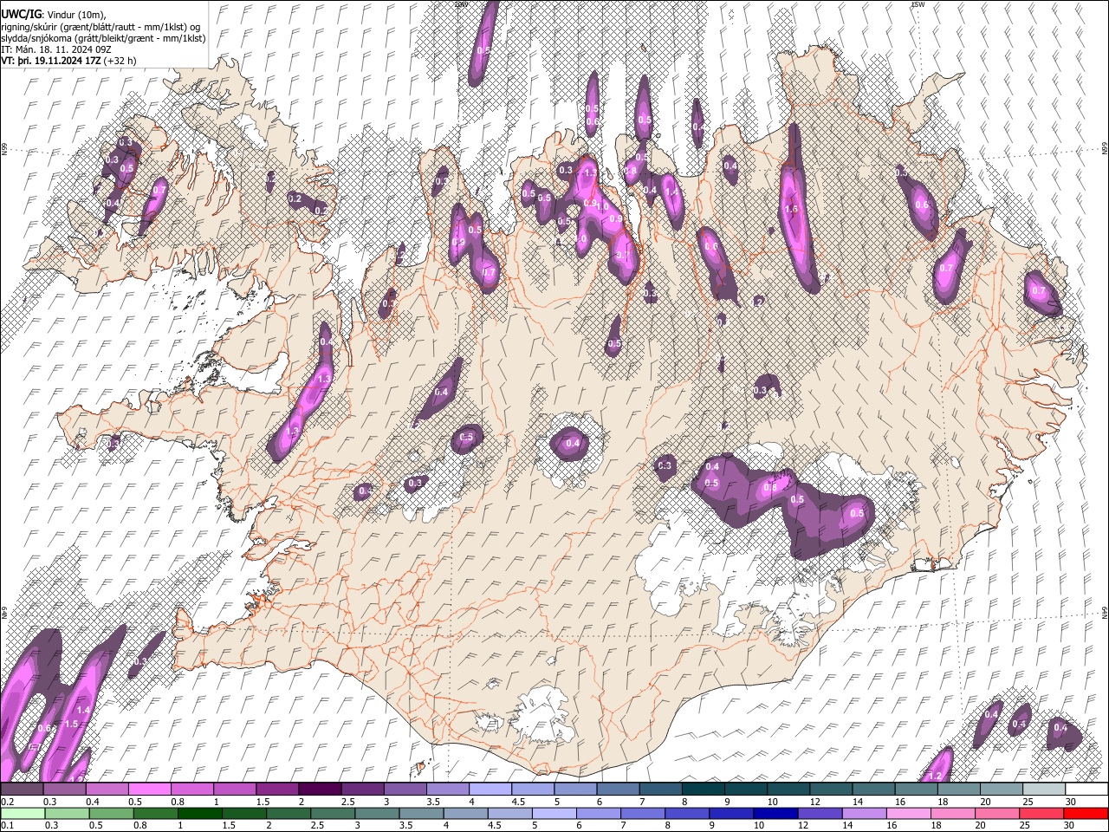Click the pale grey 25–30 snow legend swatch
This screenshot has width=1109, height=832.
1044,790
